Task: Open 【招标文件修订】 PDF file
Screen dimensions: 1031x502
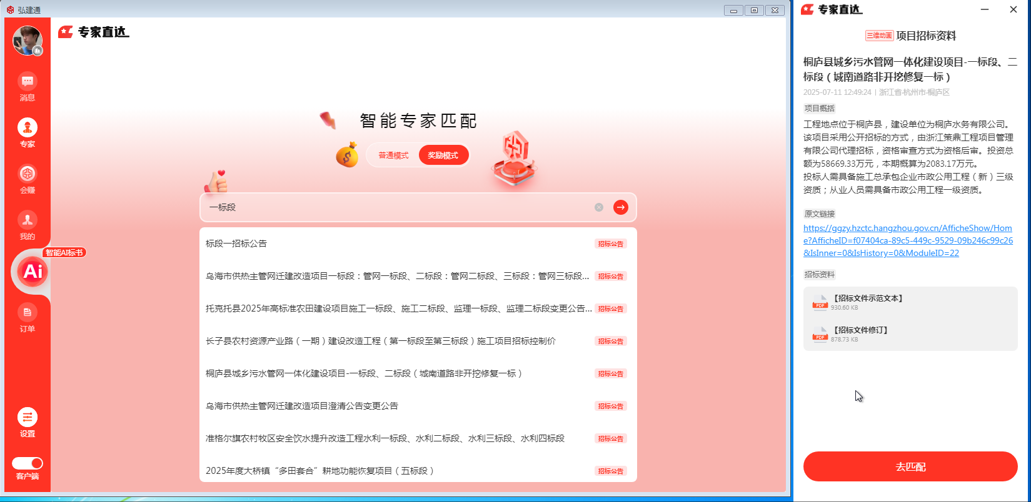Action: point(910,334)
